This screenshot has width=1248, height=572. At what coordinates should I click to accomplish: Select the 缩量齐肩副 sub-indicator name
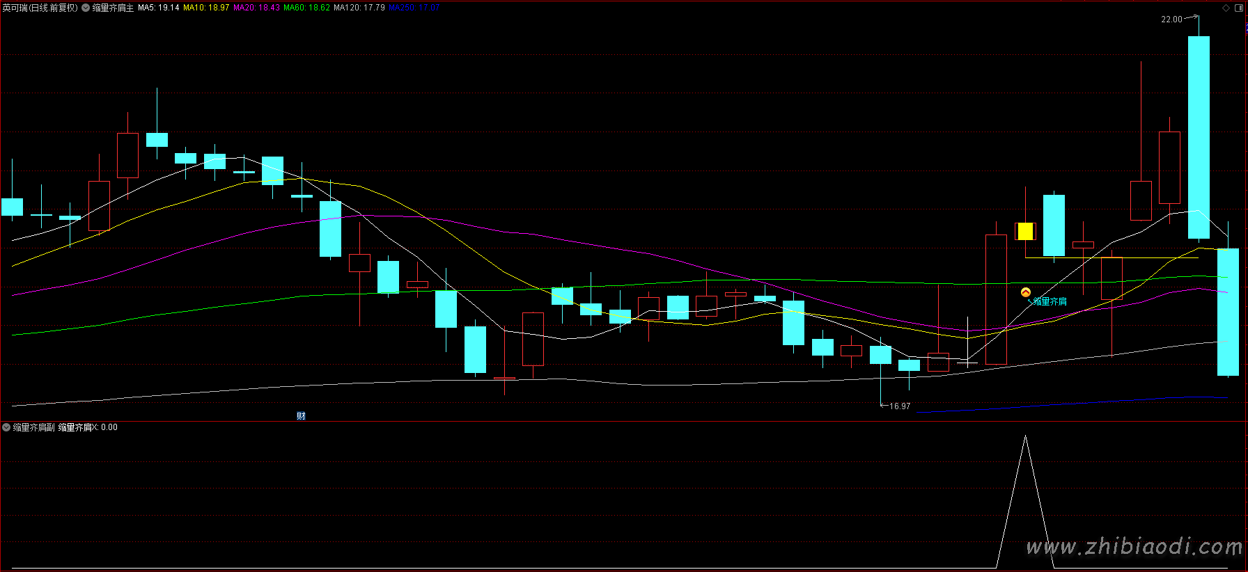[x=34, y=427]
